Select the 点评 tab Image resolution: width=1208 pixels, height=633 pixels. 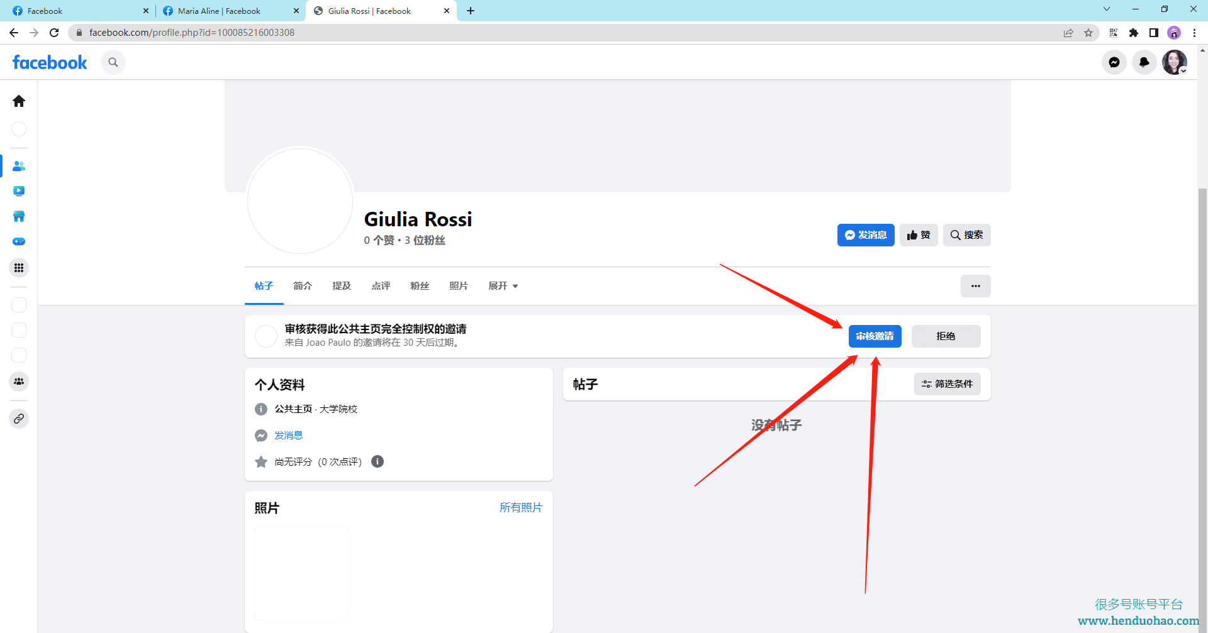click(x=381, y=286)
